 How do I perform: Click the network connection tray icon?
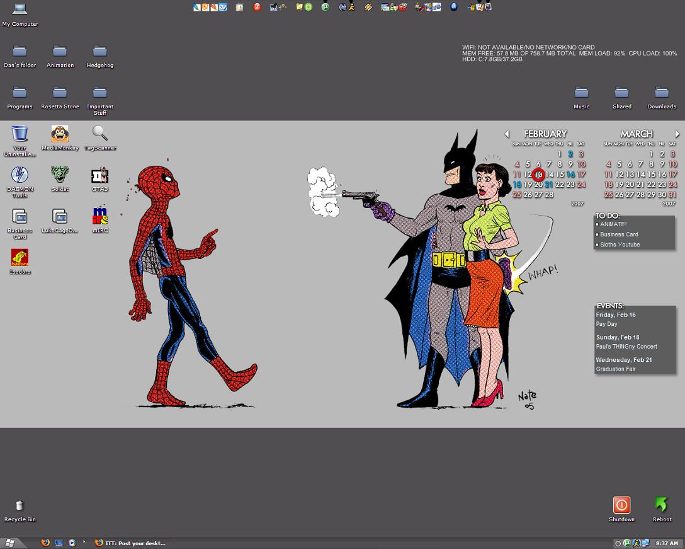[645, 543]
